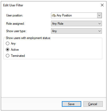Image resolution: width=107 pixels, height=111 pixels.
Task: Click the Any value in Show user type
Action: tap(54, 31)
